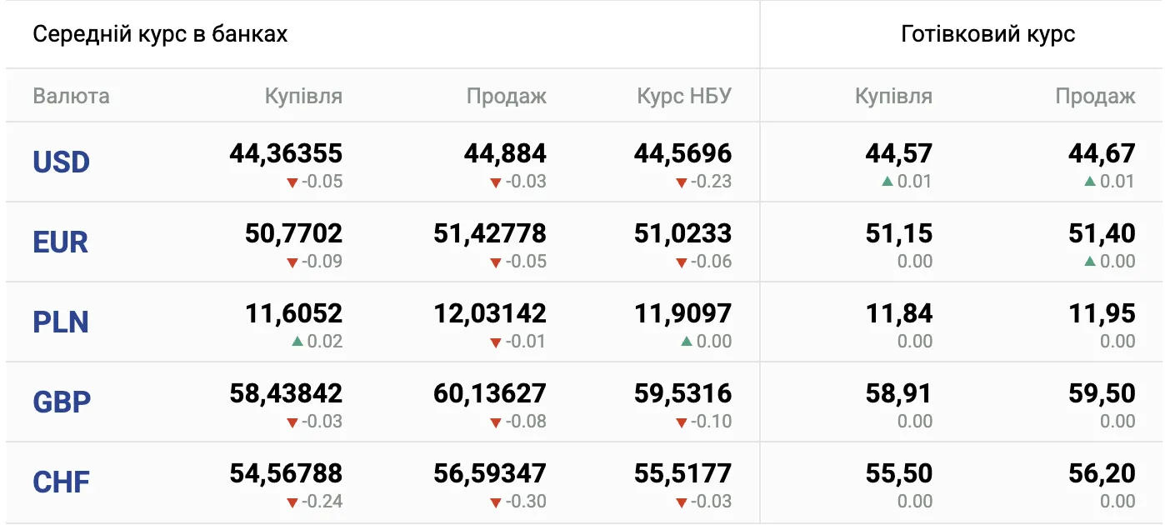This screenshot has height=525, width=1165.
Task: Click the Курс НБУ column header
Action: [684, 96]
